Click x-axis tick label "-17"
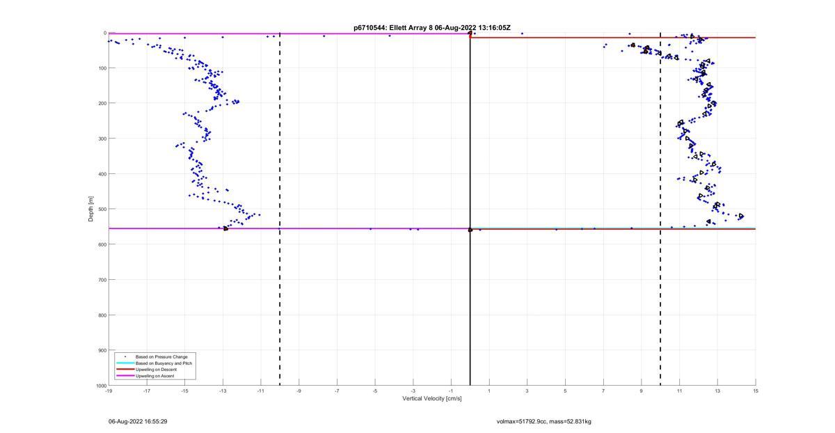Screen dimensions: 835x433 click(x=147, y=391)
